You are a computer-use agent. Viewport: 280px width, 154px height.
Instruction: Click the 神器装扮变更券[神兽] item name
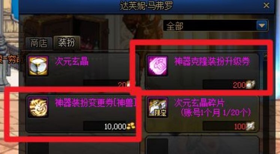coord(95,103)
